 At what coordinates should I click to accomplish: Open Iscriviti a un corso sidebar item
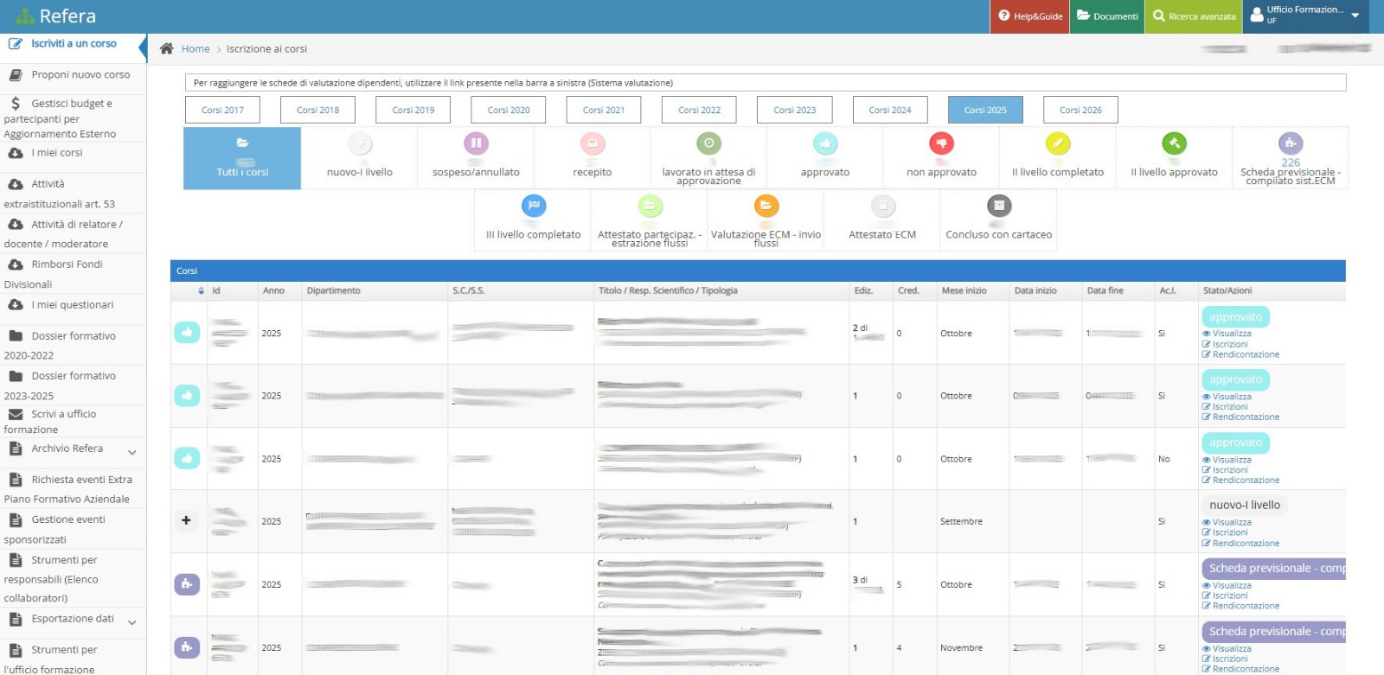coord(73,43)
